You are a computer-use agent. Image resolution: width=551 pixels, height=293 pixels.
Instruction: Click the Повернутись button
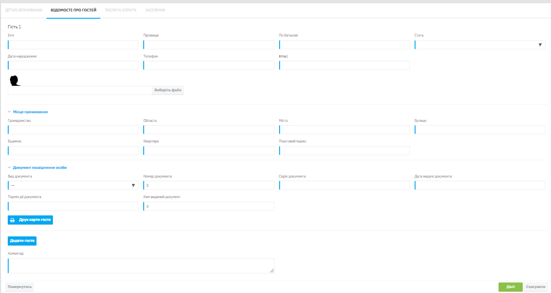[x=20, y=287]
